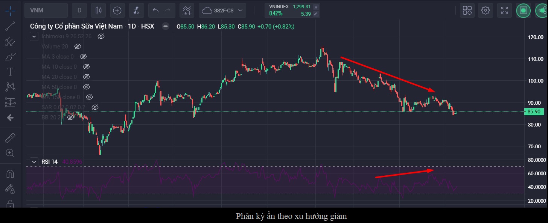The width and height of the screenshot is (548, 223).
Task: Collapse the indicator legend list
Action: (34, 36)
